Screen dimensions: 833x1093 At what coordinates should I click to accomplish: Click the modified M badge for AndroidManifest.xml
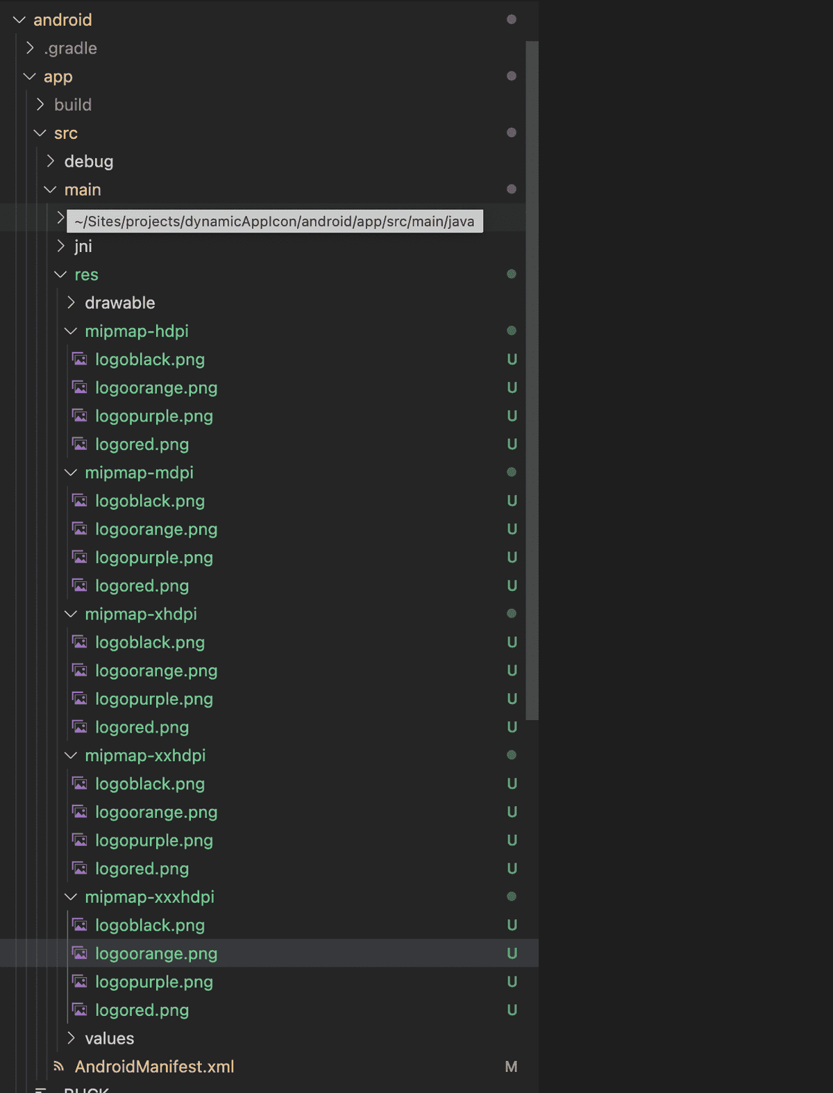[x=511, y=1067]
